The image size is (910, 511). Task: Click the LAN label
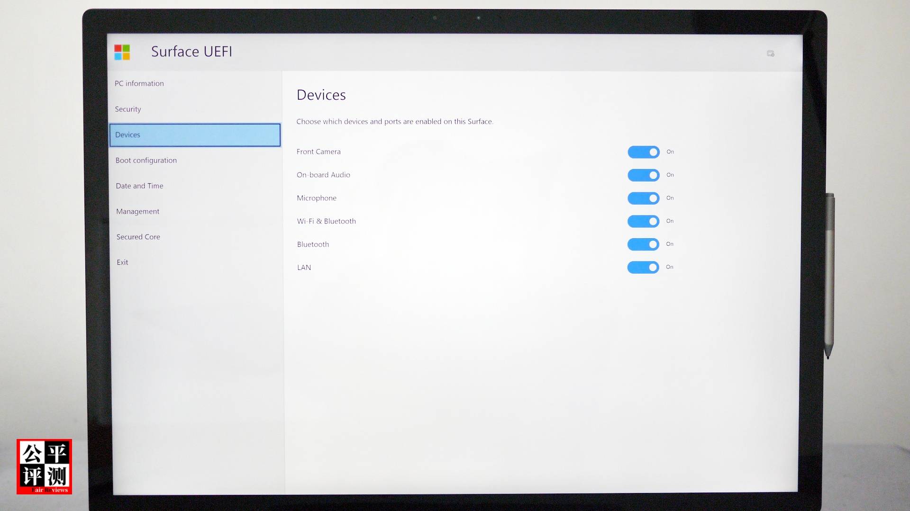click(x=304, y=268)
